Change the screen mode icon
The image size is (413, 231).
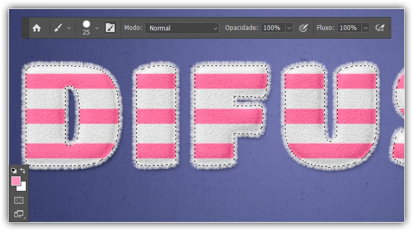(19, 213)
